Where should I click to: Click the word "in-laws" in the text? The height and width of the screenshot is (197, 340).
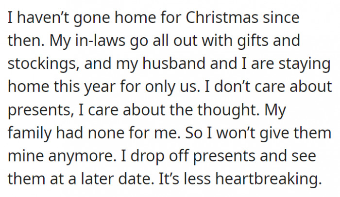tap(100, 40)
